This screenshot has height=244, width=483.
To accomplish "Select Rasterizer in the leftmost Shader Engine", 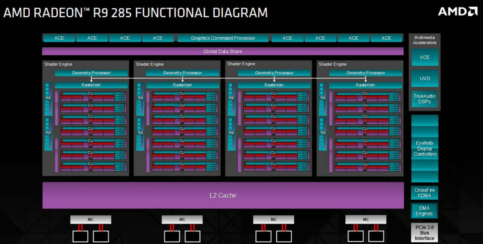I will (92, 85).
